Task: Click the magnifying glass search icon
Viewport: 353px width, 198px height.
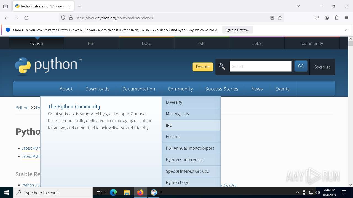Action: pyautogui.click(x=222, y=67)
